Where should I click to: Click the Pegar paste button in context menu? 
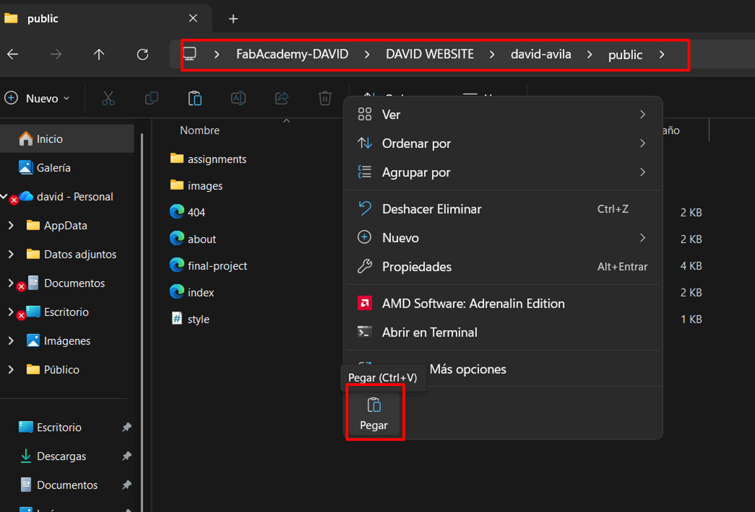[374, 414]
